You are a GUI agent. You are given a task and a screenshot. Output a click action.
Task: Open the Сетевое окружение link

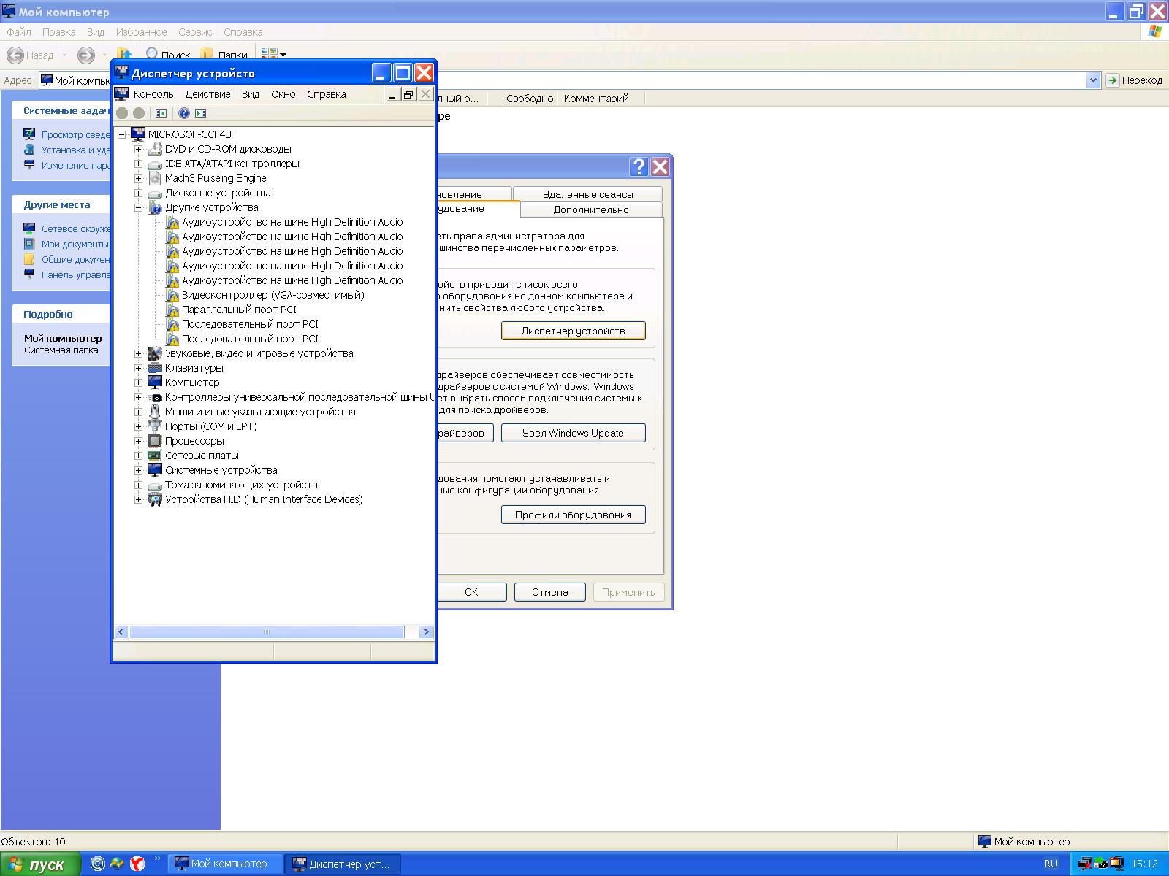[x=75, y=228]
